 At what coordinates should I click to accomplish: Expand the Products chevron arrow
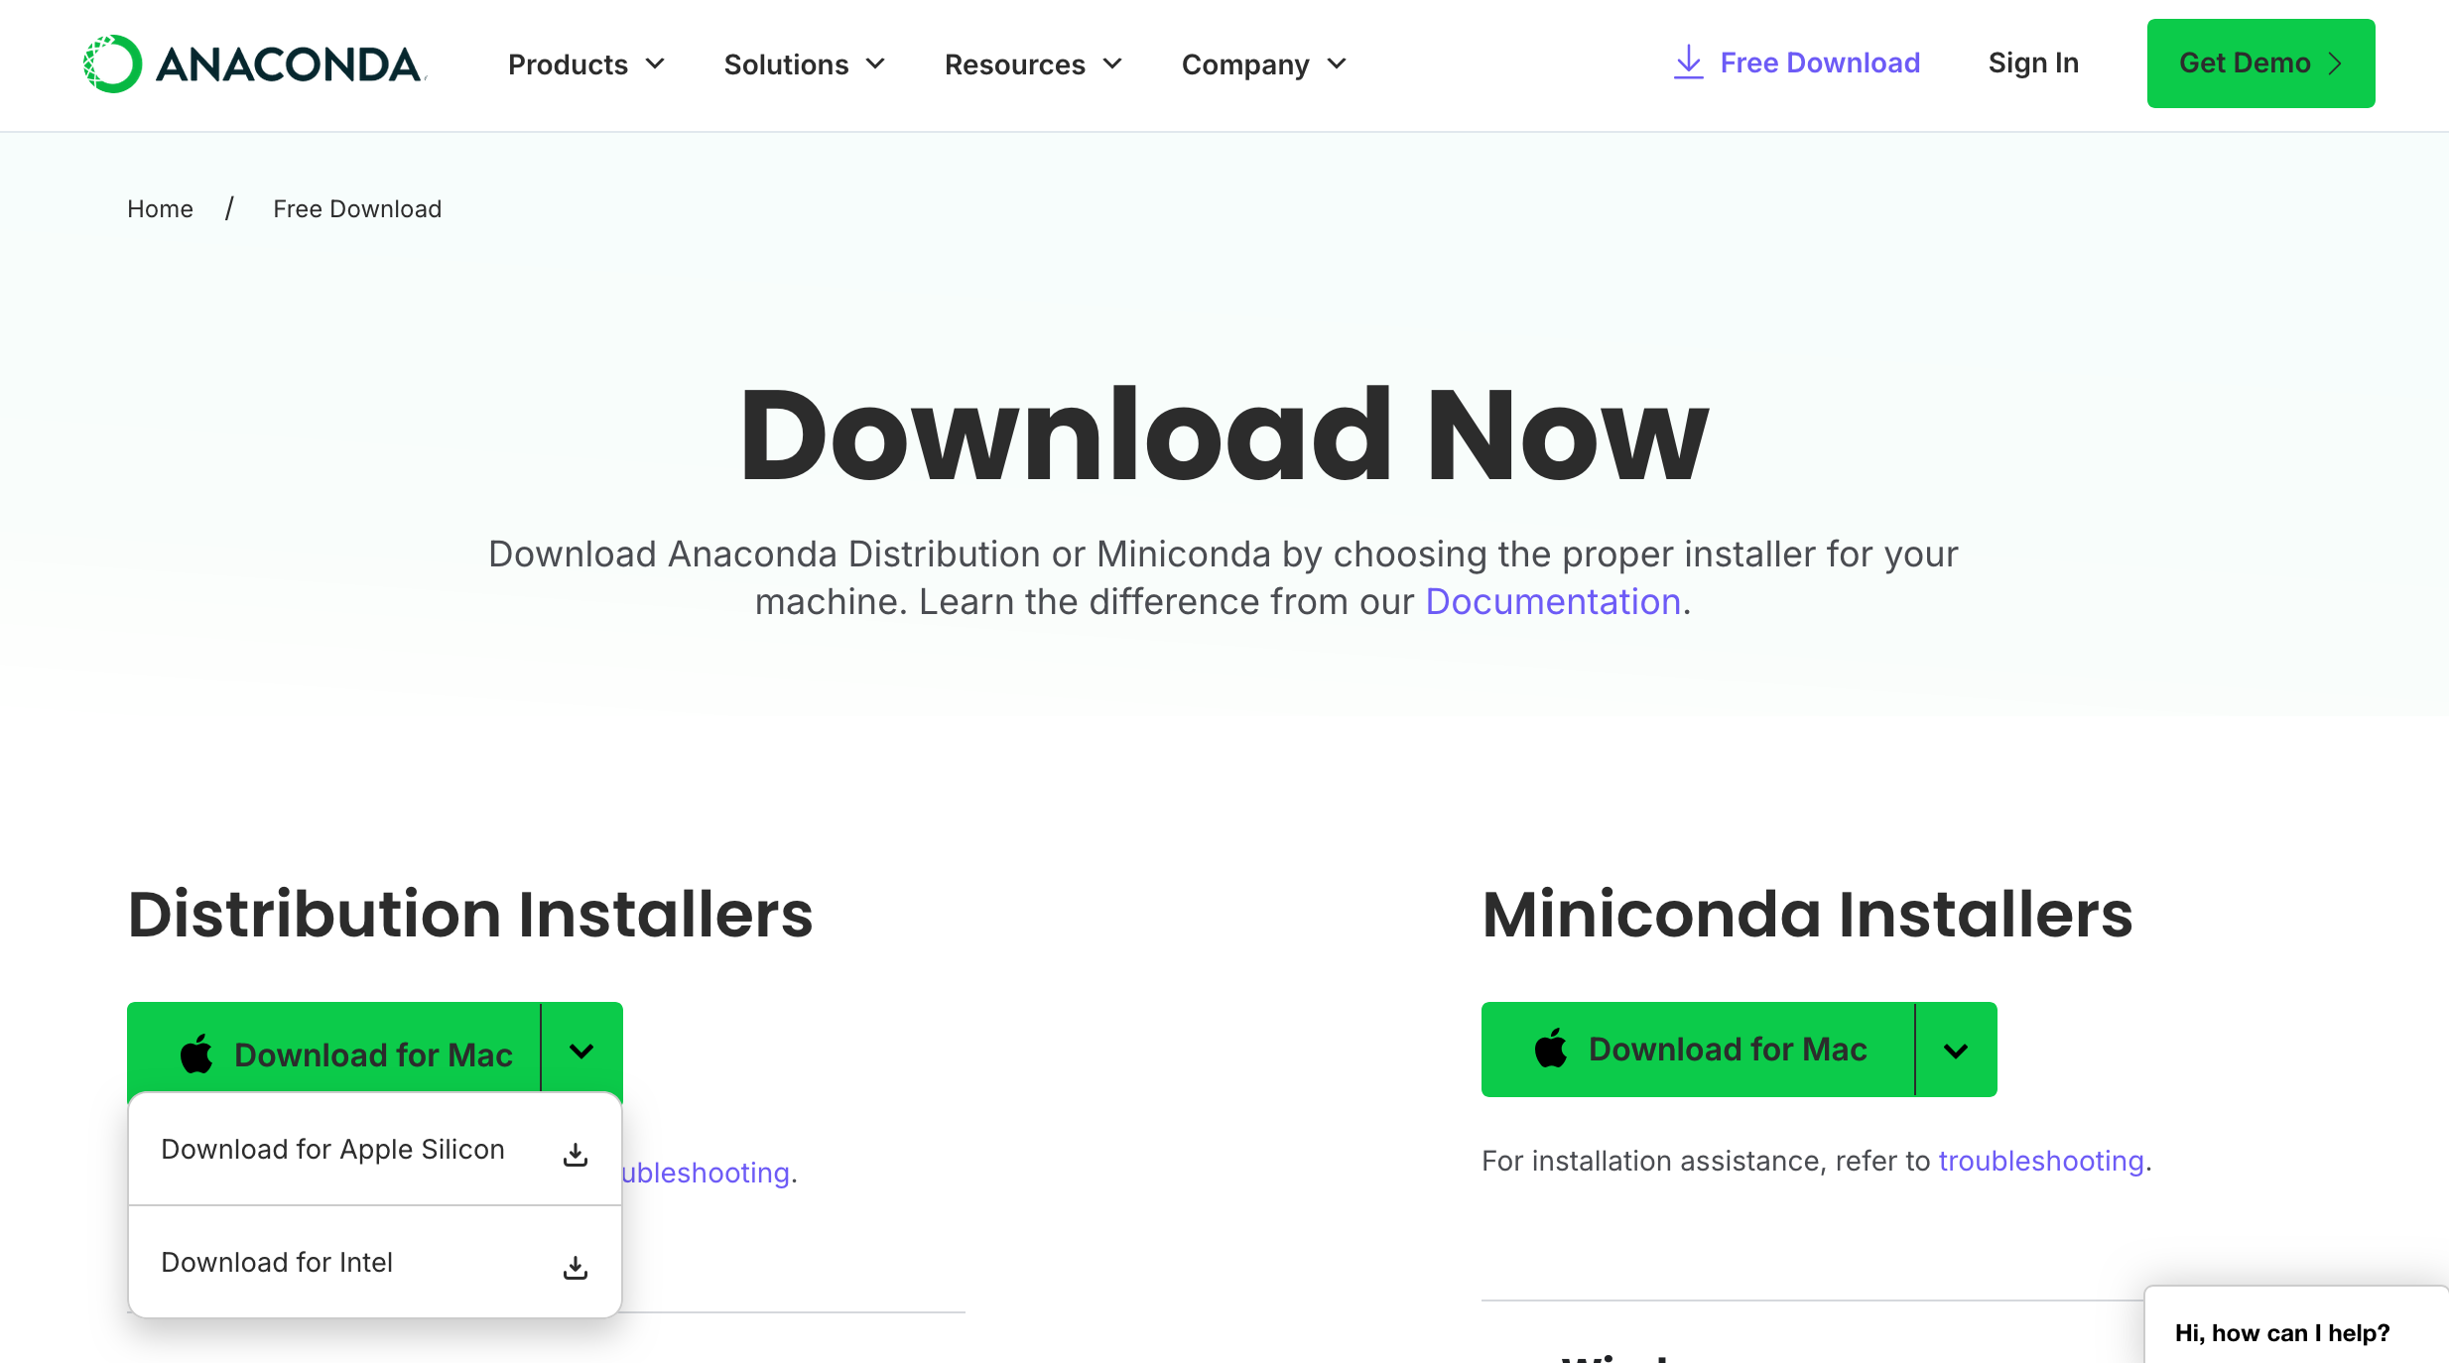point(655,64)
